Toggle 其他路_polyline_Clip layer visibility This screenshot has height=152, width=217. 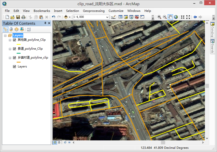click(14, 40)
